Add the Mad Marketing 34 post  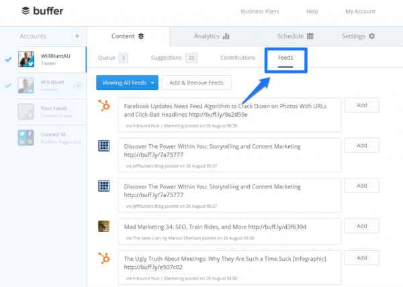tap(361, 226)
